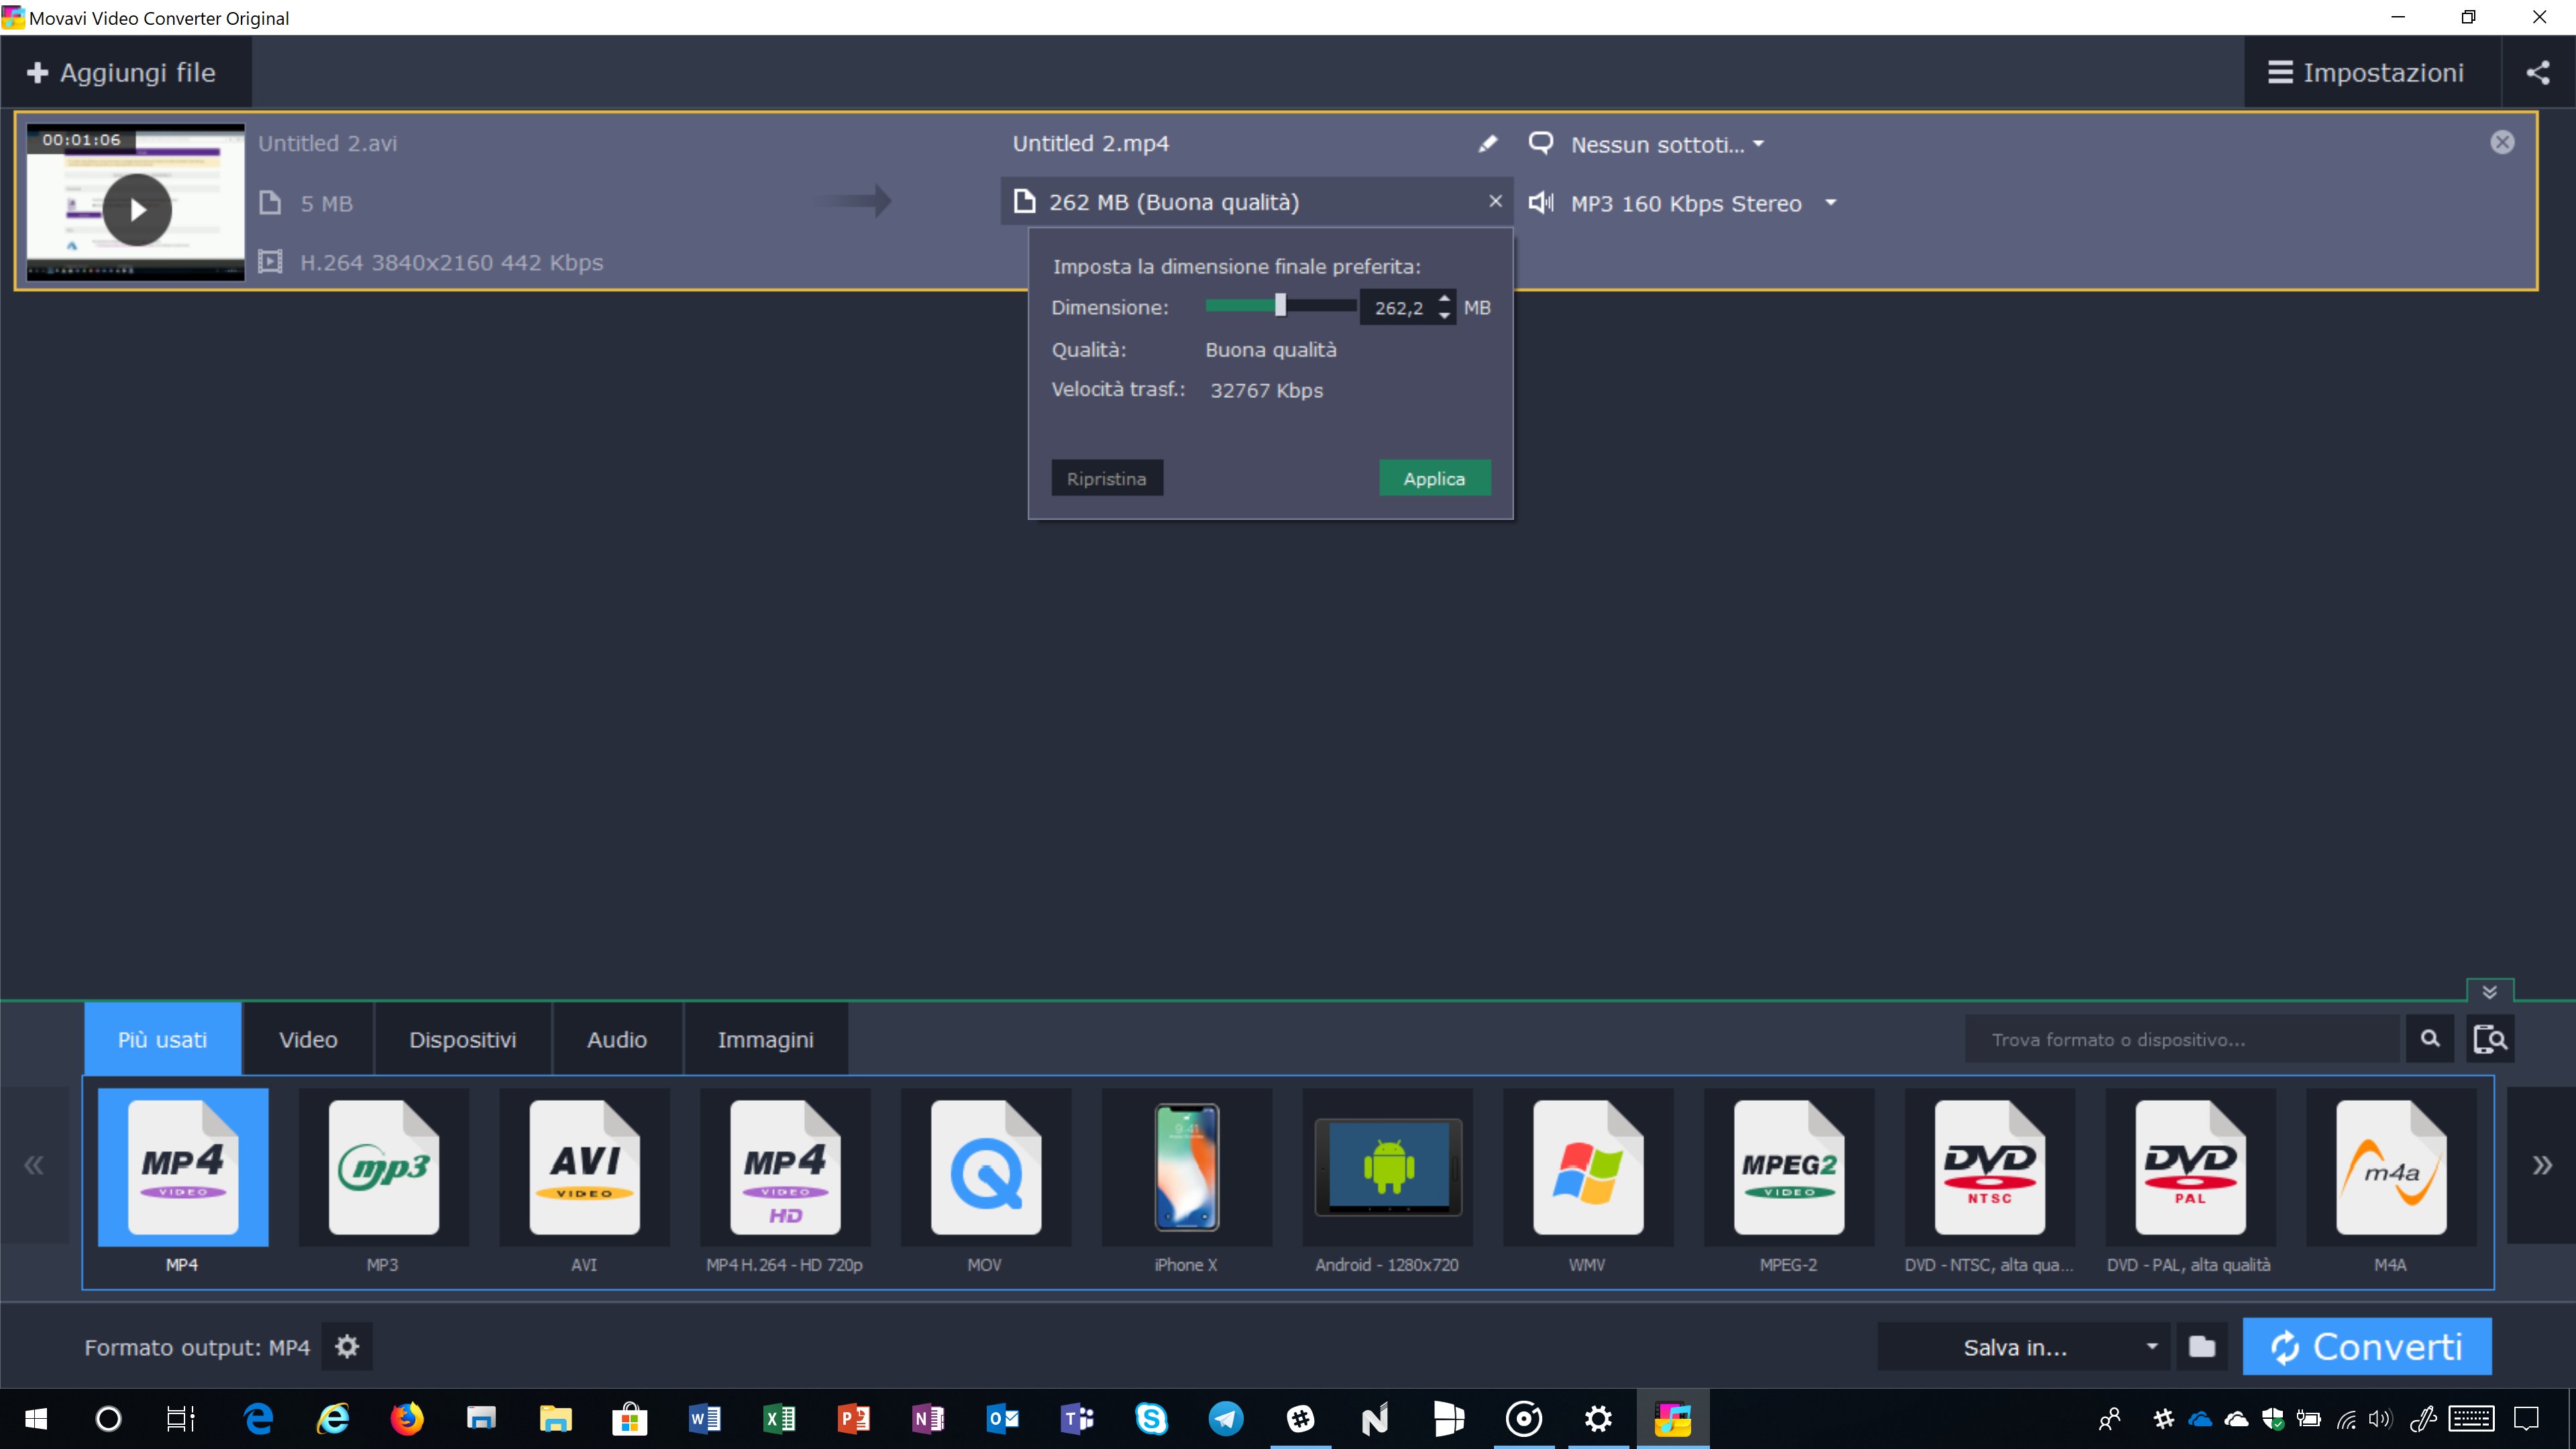Select the MP3 format icon
Viewport: 2576px width, 1449px height.
click(x=383, y=1167)
